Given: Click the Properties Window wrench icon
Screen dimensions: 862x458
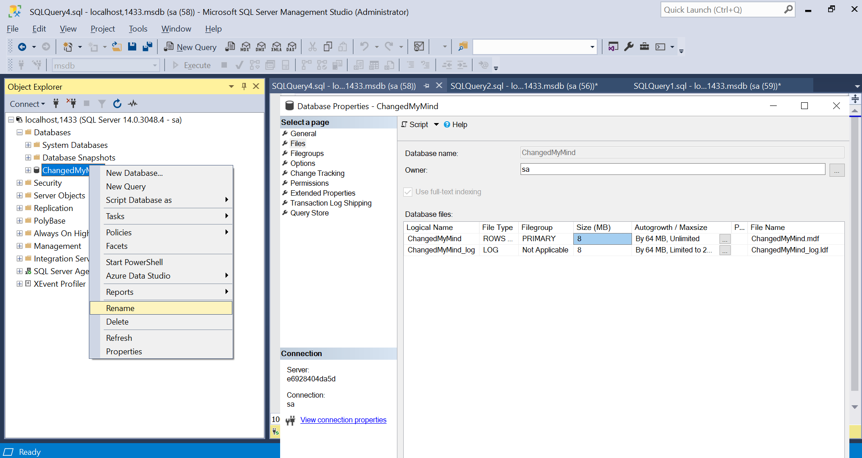Looking at the screenshot, I should (629, 47).
